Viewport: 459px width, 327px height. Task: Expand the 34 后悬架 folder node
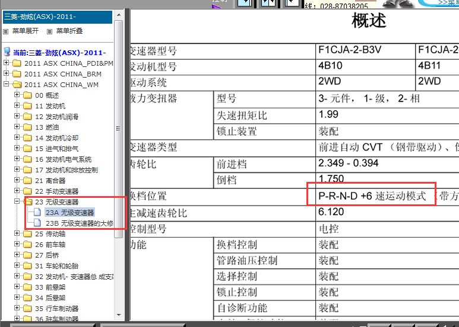[17, 297]
